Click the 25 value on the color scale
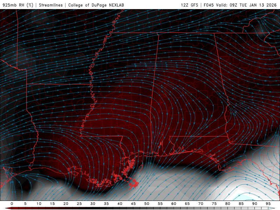 (x=79, y=204)
